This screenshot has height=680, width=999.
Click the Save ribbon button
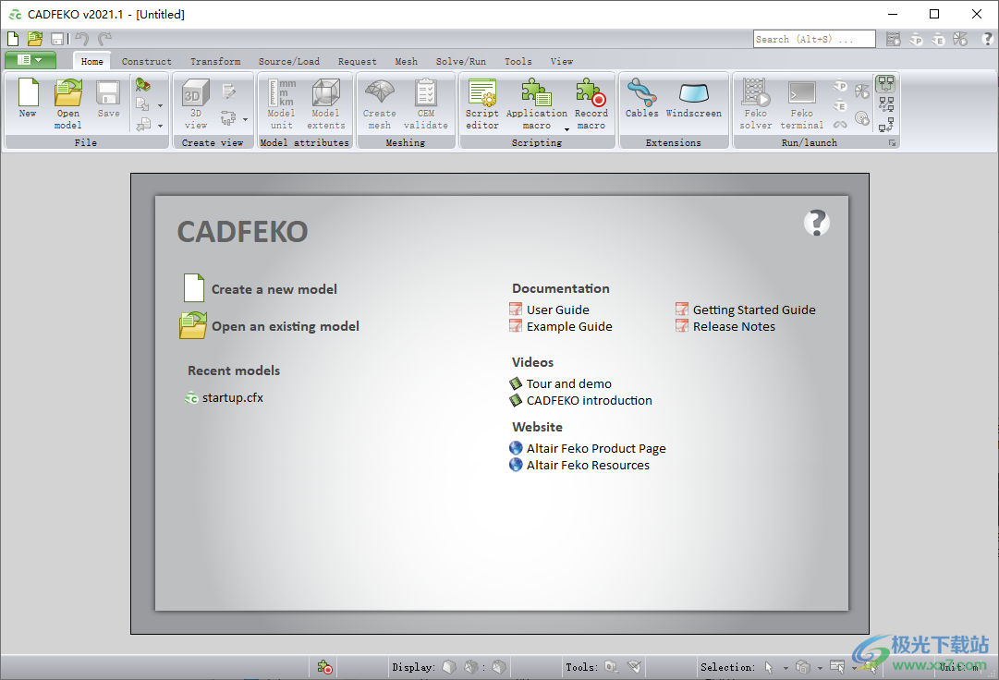point(108,99)
